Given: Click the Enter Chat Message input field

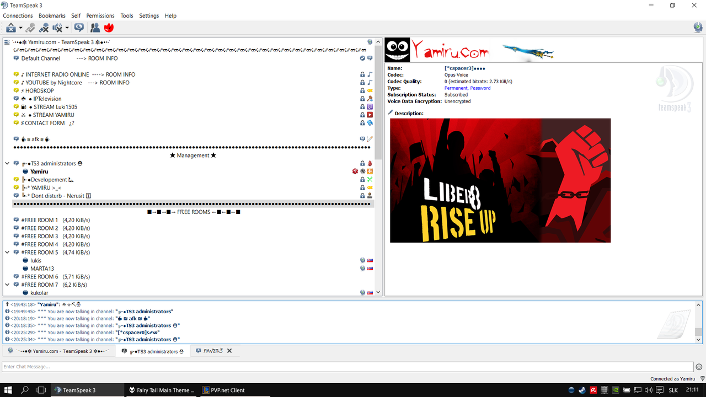Looking at the screenshot, I should (x=347, y=367).
